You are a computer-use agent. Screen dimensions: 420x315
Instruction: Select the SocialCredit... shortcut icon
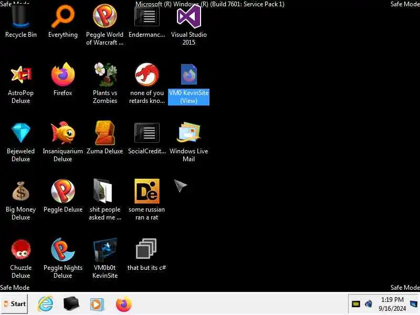tap(147, 133)
